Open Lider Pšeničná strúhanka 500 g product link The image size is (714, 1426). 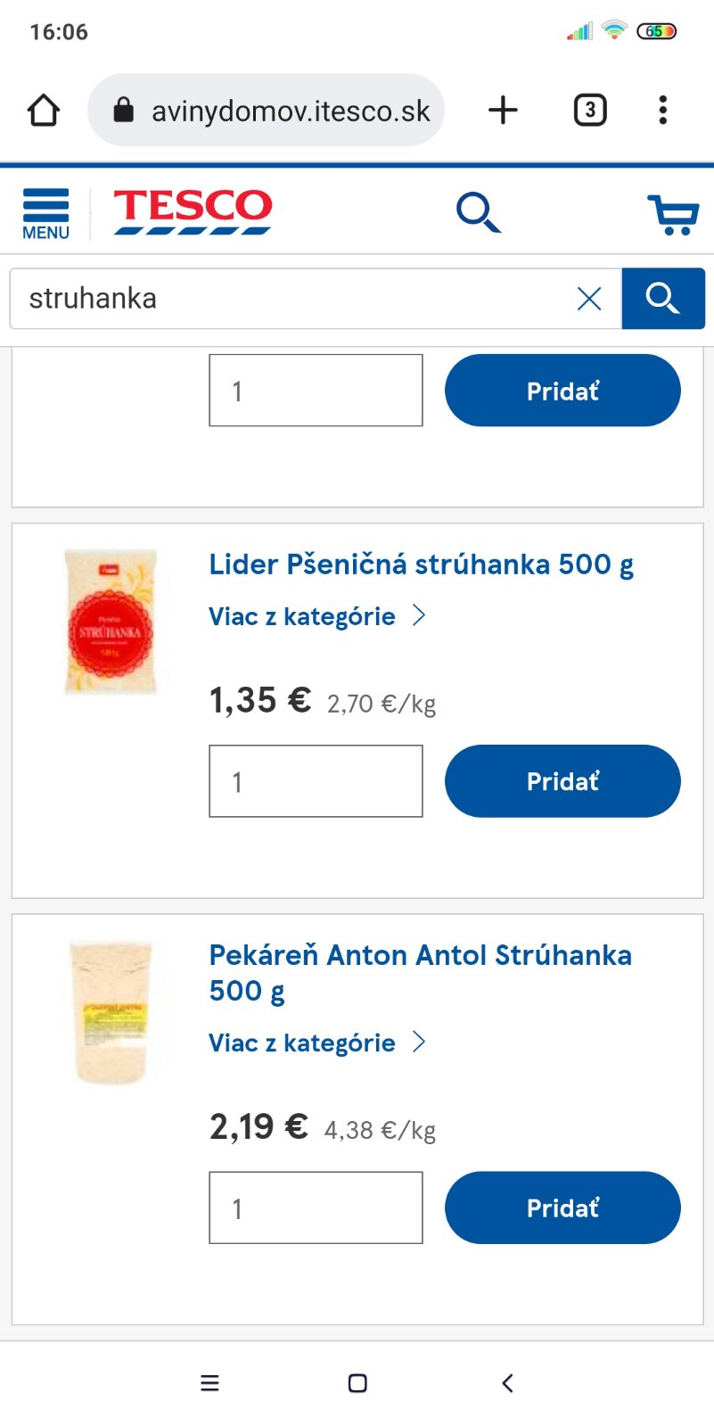[x=421, y=565]
